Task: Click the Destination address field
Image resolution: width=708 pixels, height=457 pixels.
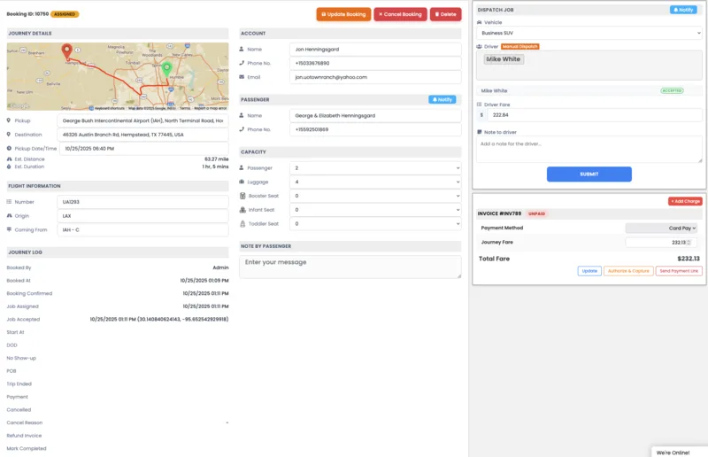Action: tap(142, 135)
